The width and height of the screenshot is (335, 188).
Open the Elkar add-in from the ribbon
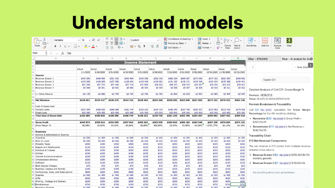click(x=289, y=42)
